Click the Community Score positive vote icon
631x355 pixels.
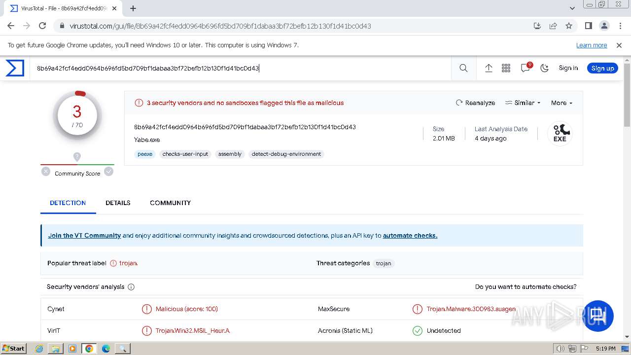tap(108, 172)
